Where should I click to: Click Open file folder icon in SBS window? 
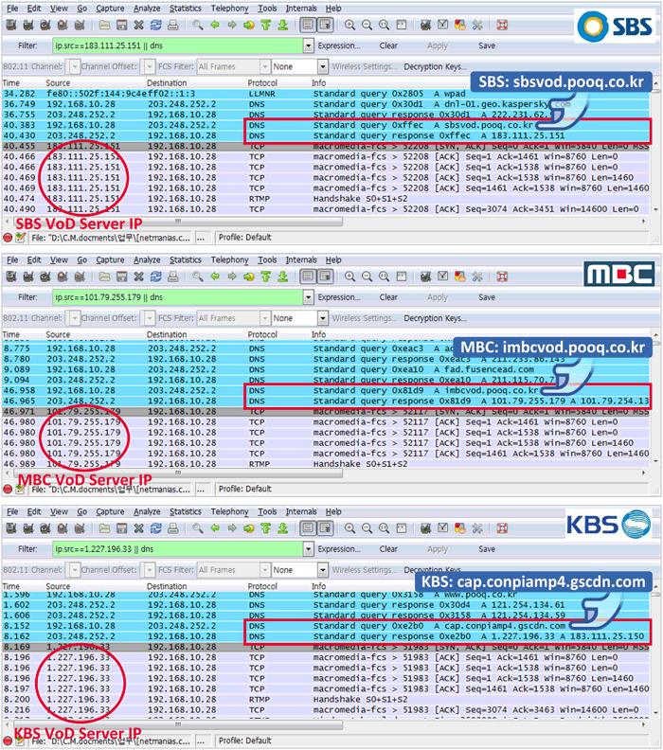(x=105, y=25)
